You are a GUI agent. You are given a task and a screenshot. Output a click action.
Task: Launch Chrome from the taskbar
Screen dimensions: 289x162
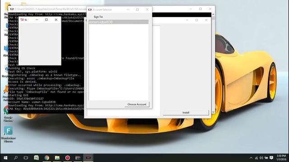pyautogui.click(x=47, y=157)
